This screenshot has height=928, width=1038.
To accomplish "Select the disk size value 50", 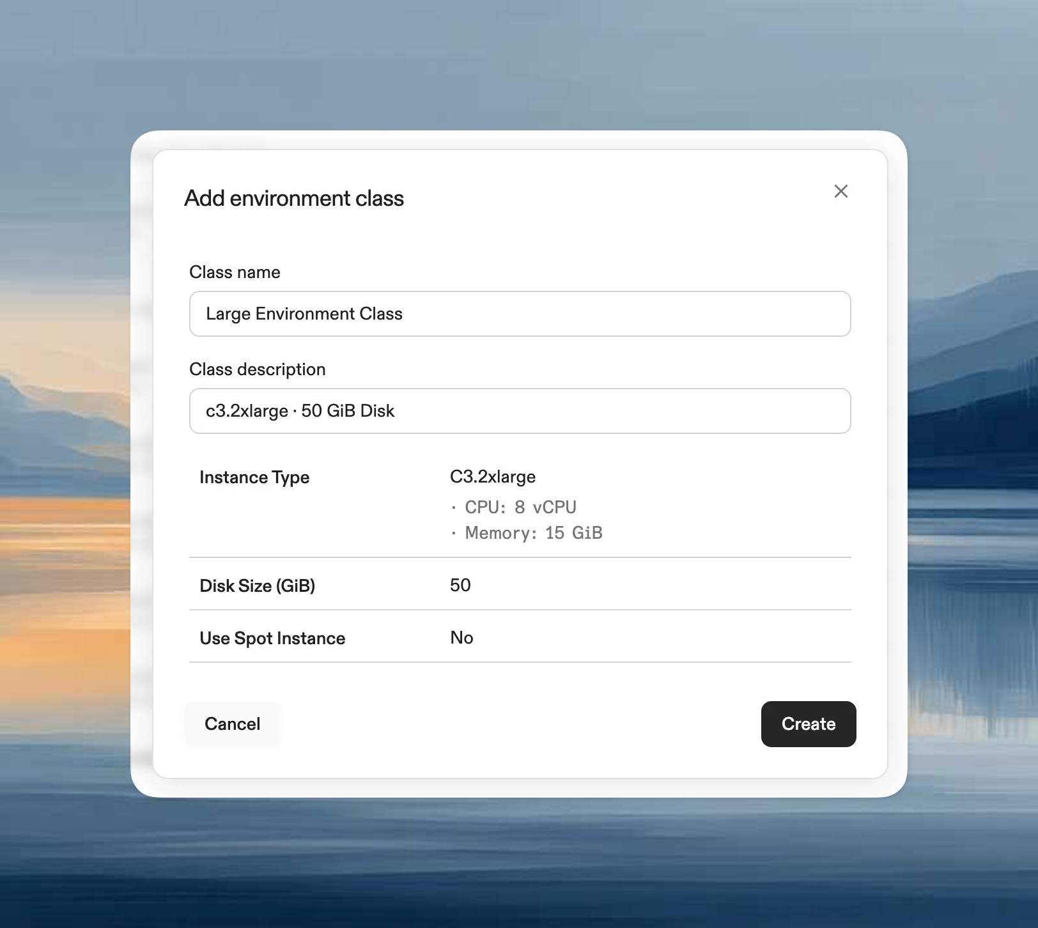I will click(x=460, y=585).
